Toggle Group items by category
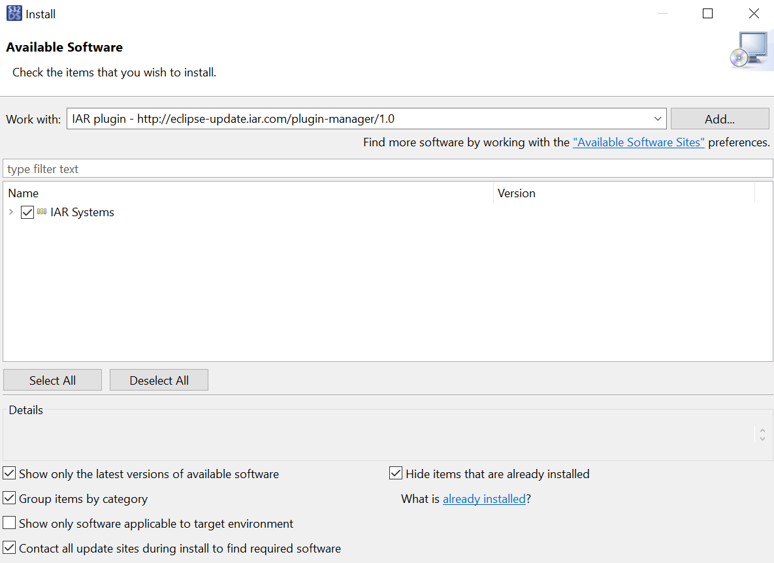 tap(9, 498)
